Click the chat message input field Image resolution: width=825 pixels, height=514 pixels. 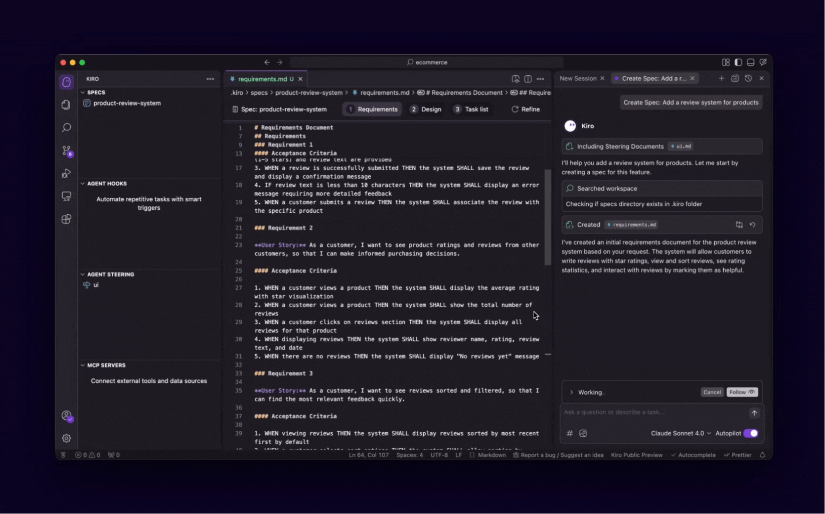pos(652,412)
